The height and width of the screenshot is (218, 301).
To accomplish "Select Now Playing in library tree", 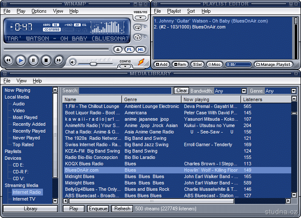I will (x=17, y=90).
